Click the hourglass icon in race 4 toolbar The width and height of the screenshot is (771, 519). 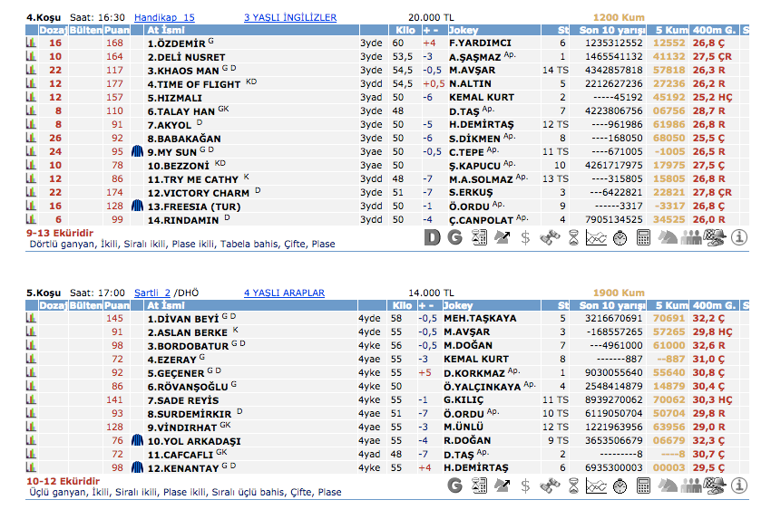pos(573,237)
